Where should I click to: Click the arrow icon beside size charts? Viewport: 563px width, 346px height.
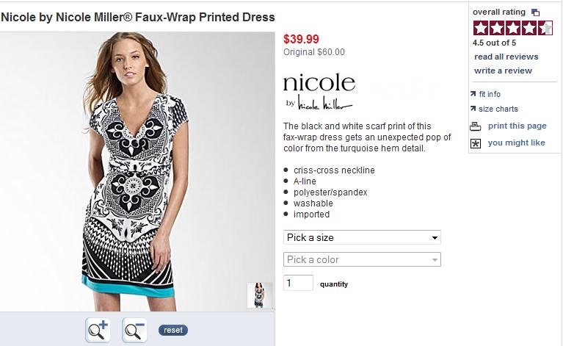[x=473, y=109]
